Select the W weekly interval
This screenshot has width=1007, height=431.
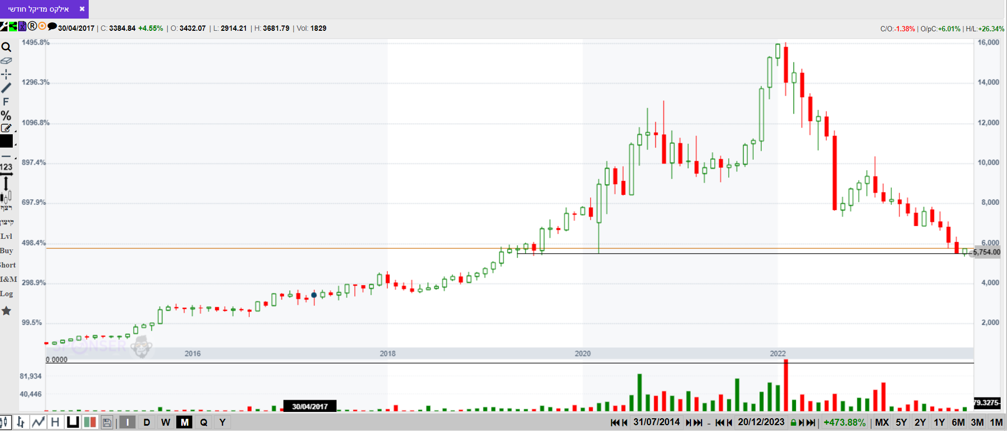166,423
